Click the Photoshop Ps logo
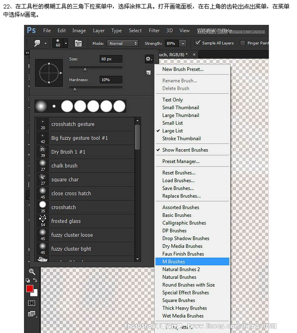 (31, 30)
